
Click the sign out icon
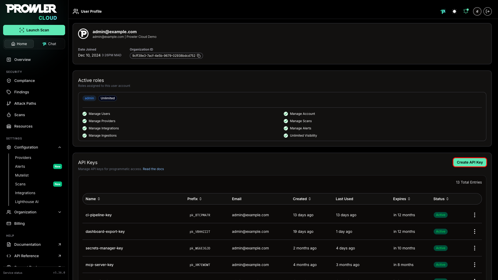(x=488, y=11)
